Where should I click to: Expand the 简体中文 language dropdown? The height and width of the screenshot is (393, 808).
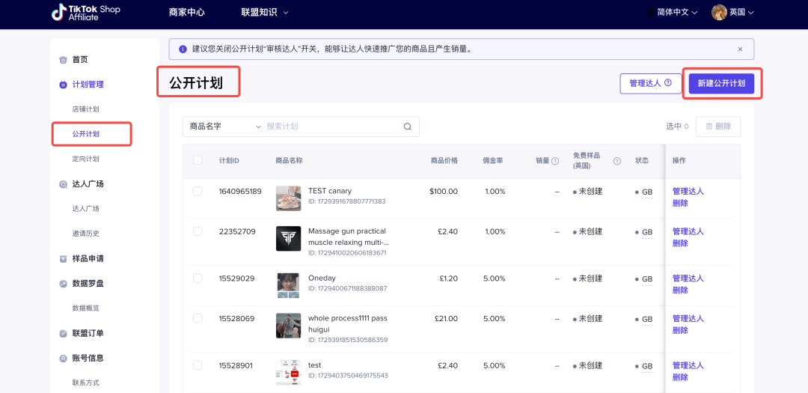(672, 13)
